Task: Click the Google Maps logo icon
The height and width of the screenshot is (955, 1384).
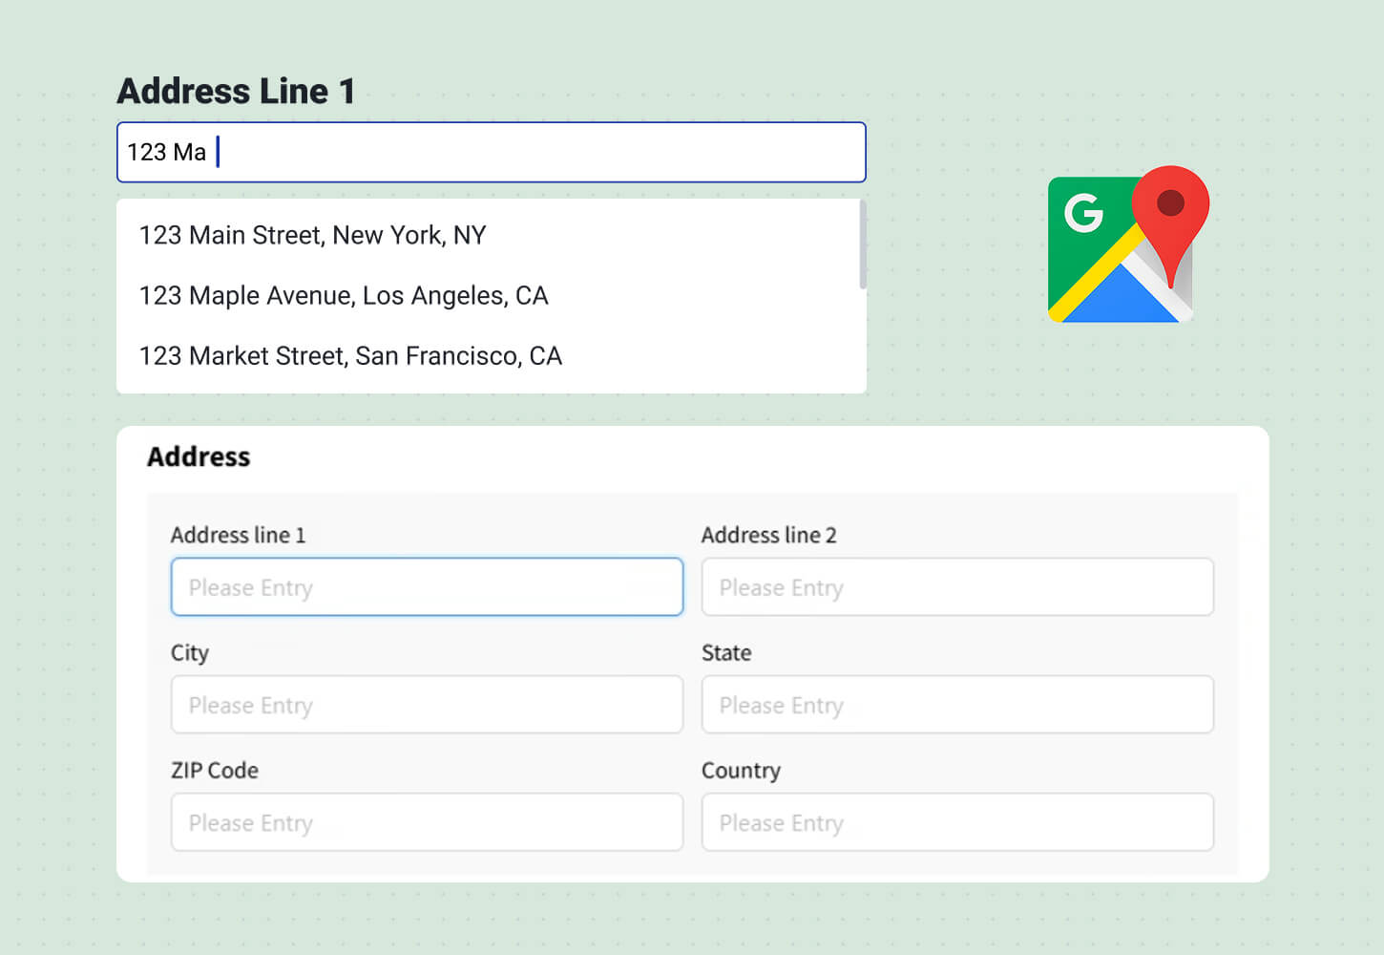Action: point(1128,244)
